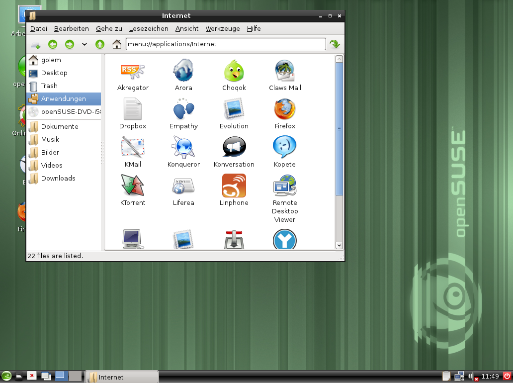Open the Akregator RSS reader icon

pos(132,71)
